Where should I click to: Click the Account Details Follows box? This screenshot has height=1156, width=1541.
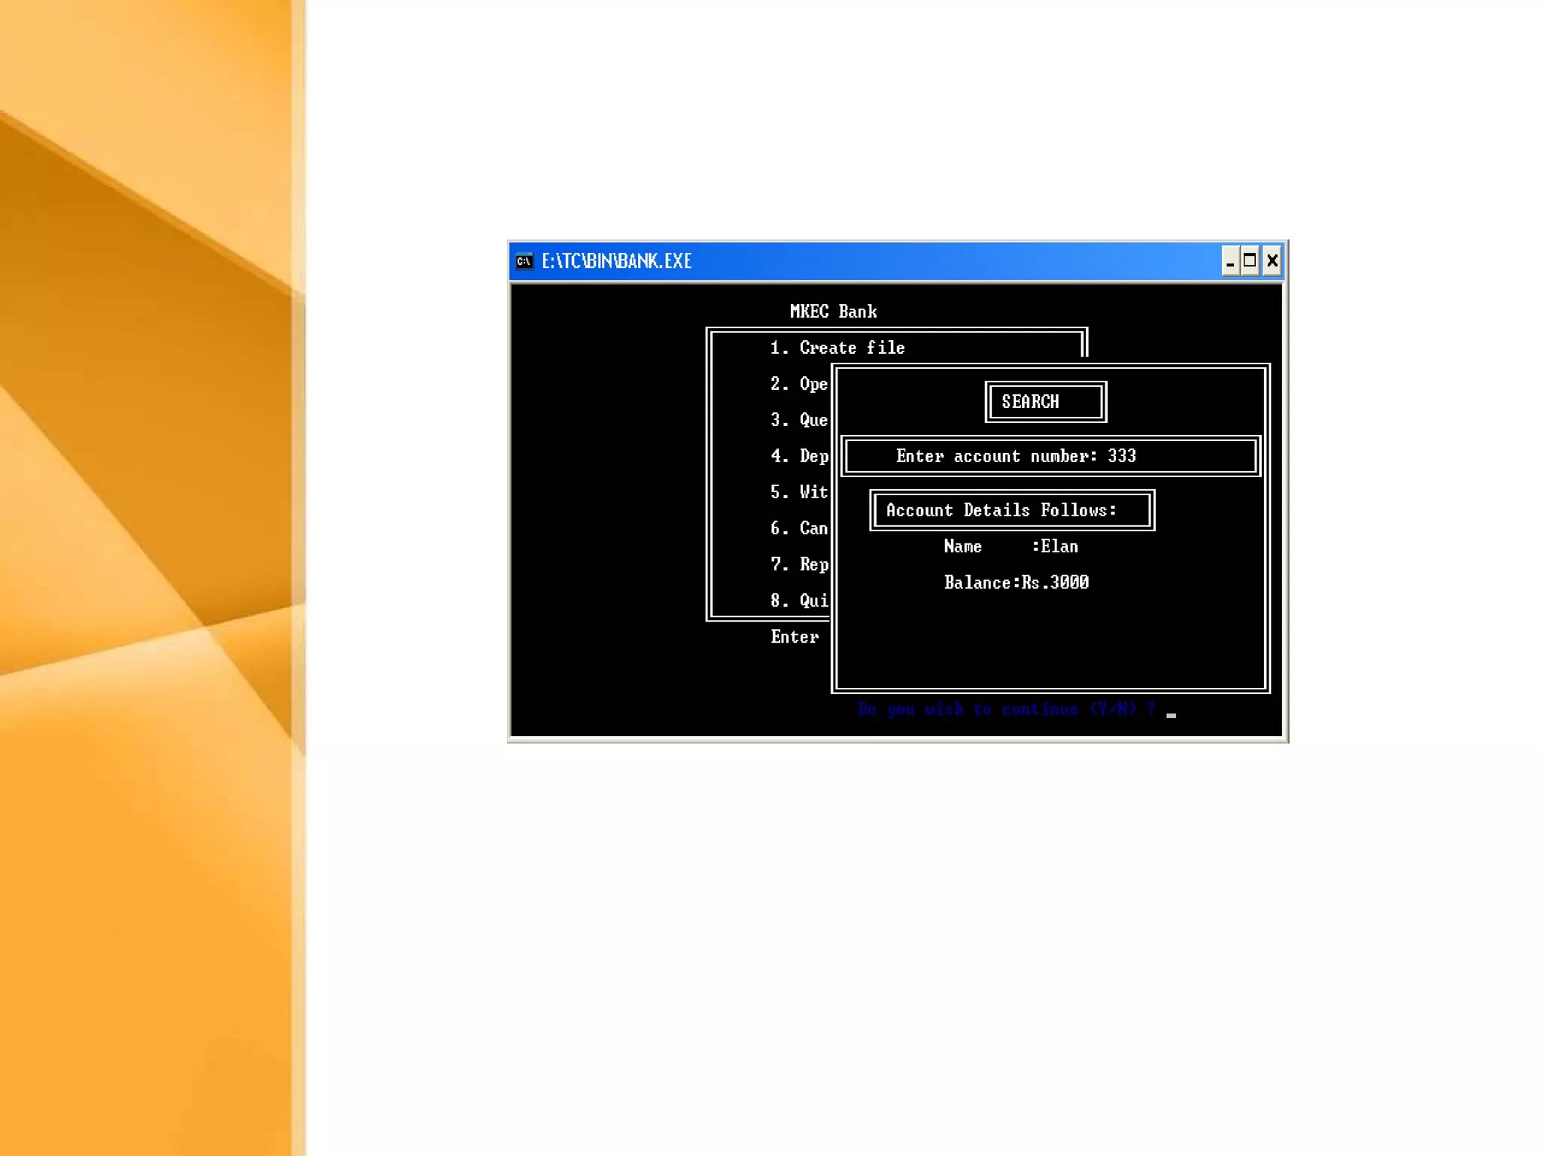tap(1011, 510)
